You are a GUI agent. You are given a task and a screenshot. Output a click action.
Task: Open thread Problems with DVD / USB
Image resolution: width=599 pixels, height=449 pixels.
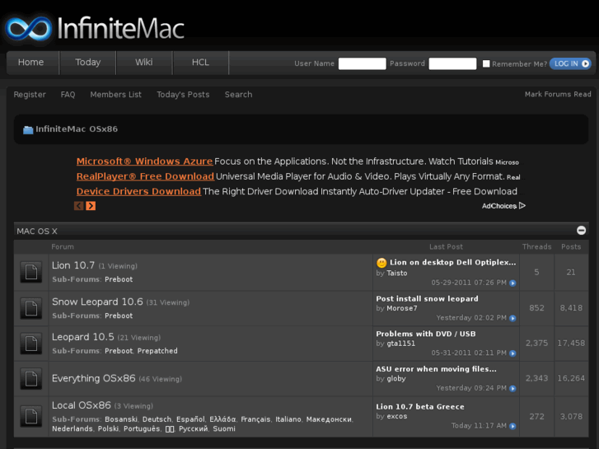[x=426, y=334]
